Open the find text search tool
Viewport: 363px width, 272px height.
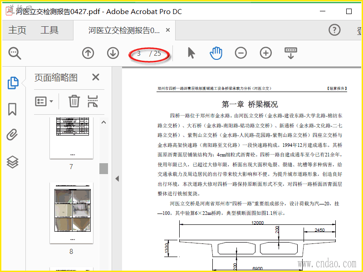(15, 53)
